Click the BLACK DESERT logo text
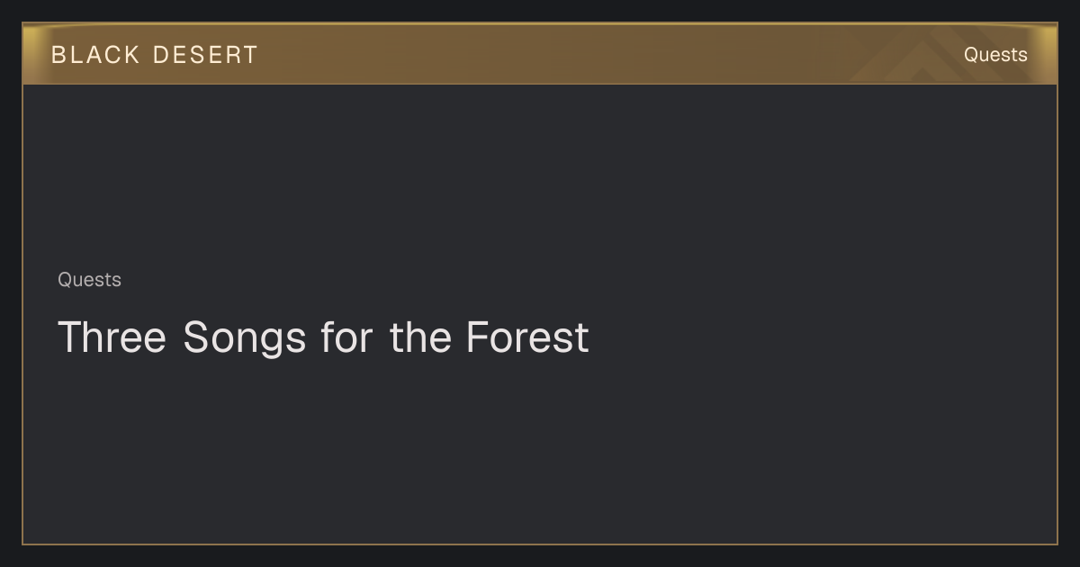This screenshot has height=567, width=1080. coord(154,55)
